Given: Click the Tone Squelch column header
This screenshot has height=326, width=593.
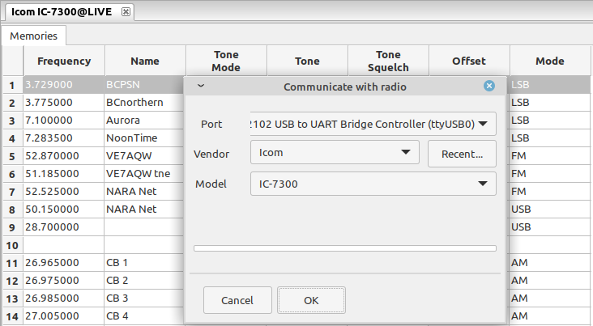Looking at the screenshot, I should point(388,61).
